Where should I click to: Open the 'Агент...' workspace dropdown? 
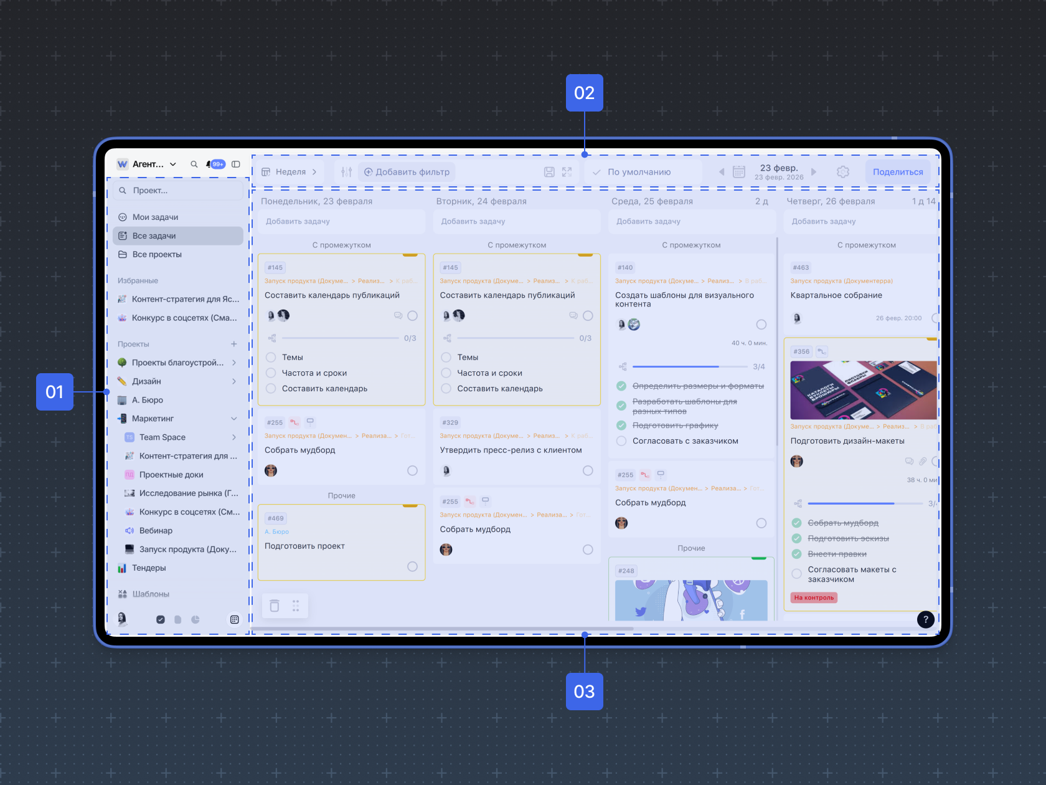[x=154, y=164]
